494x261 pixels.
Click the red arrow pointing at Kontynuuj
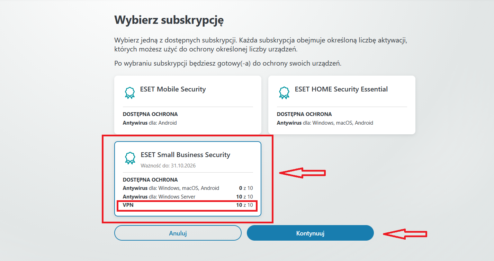405,234
